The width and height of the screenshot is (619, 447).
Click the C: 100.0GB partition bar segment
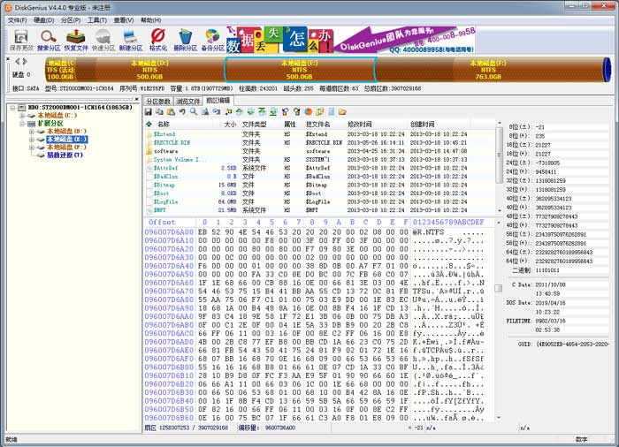pos(60,70)
